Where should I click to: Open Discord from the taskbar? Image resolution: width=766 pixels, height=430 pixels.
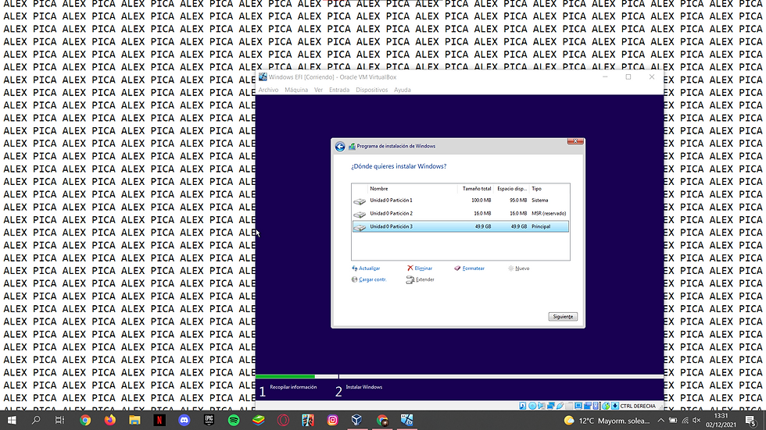click(x=184, y=420)
